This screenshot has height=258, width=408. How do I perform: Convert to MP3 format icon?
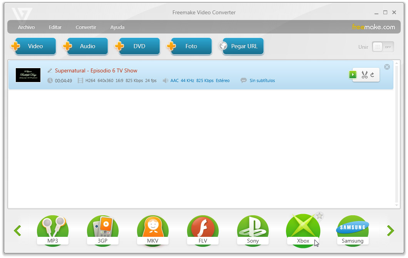tap(53, 230)
